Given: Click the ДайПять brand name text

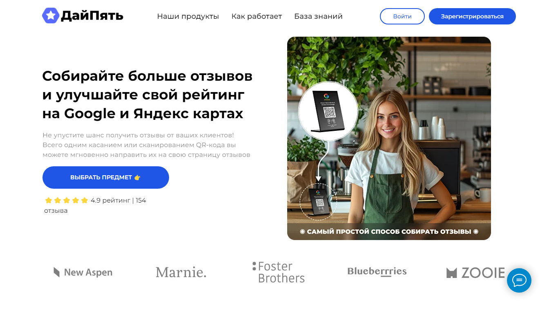Looking at the screenshot, I should pos(92,16).
